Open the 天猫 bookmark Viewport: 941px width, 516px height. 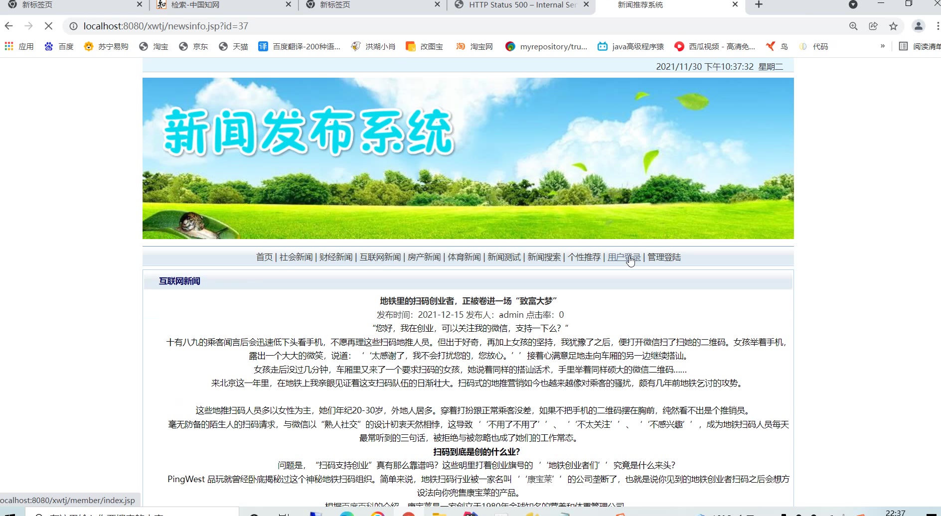(x=233, y=46)
